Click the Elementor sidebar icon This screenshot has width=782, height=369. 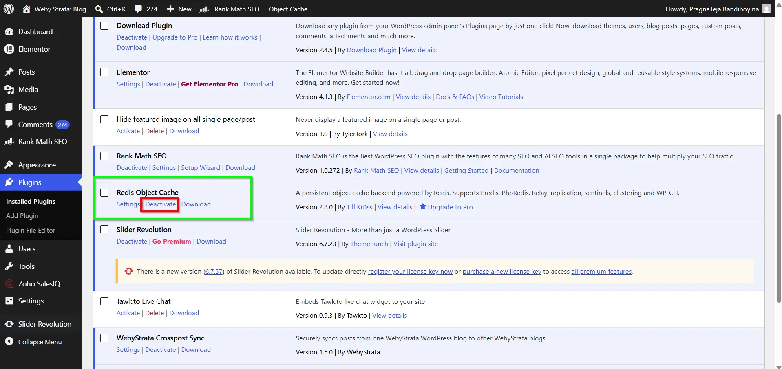tap(9, 49)
